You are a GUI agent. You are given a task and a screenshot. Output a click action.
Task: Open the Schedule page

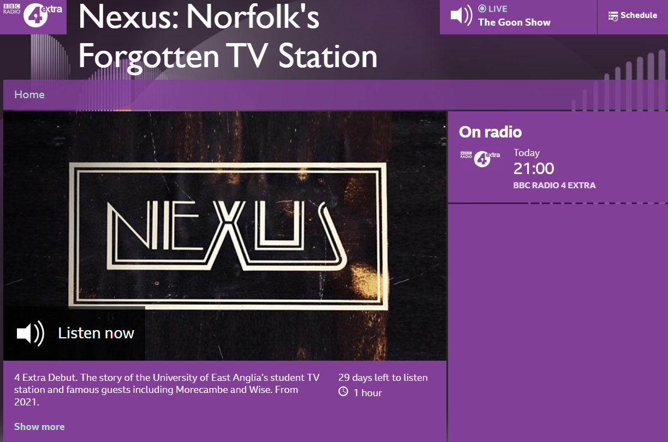click(x=633, y=16)
